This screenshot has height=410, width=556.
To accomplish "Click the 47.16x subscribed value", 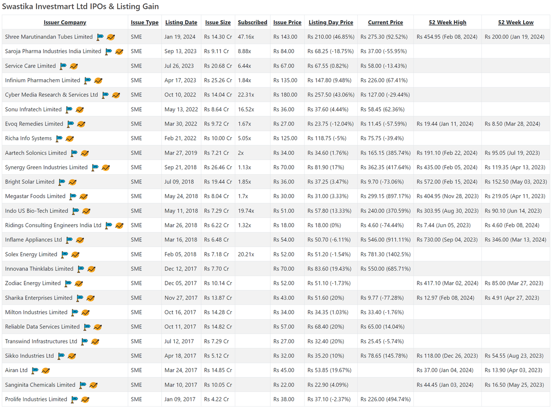I will click(246, 37).
